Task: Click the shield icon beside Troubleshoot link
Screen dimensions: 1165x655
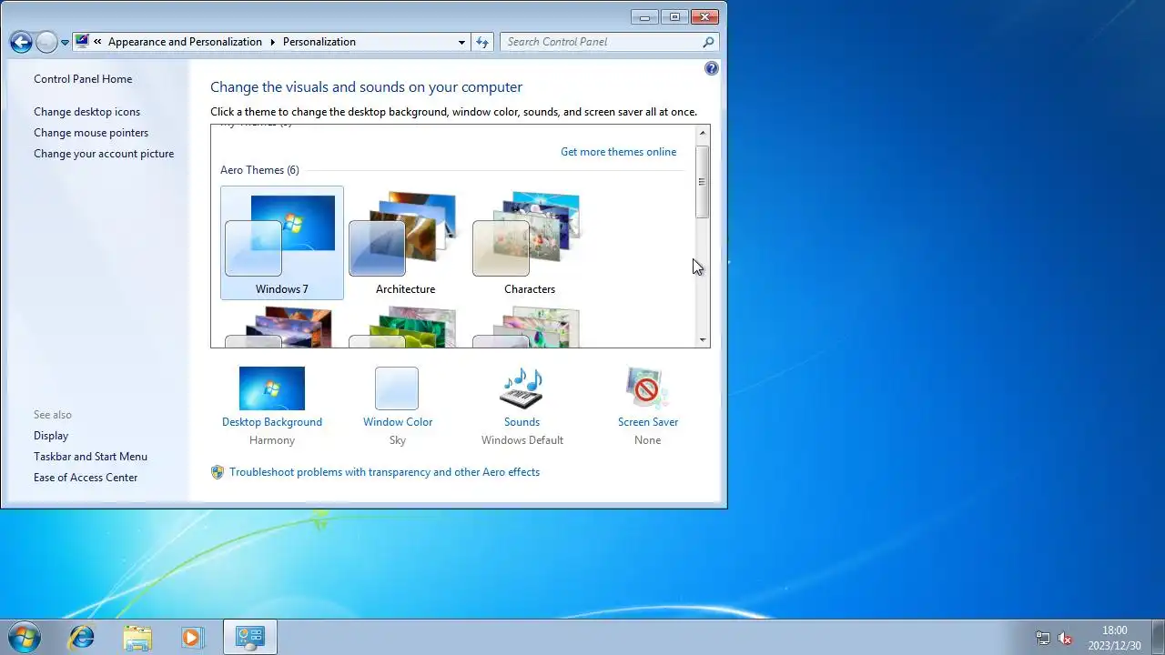Action: tap(218, 472)
